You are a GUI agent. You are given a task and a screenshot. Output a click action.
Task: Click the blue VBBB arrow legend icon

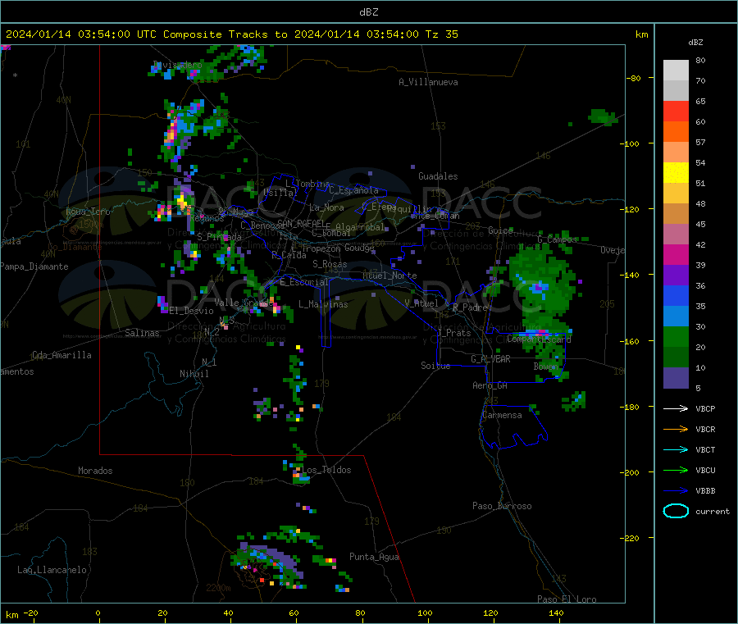coord(676,491)
